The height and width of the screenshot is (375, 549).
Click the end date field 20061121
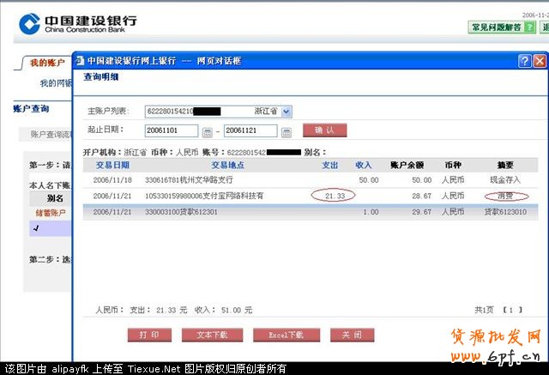point(250,130)
